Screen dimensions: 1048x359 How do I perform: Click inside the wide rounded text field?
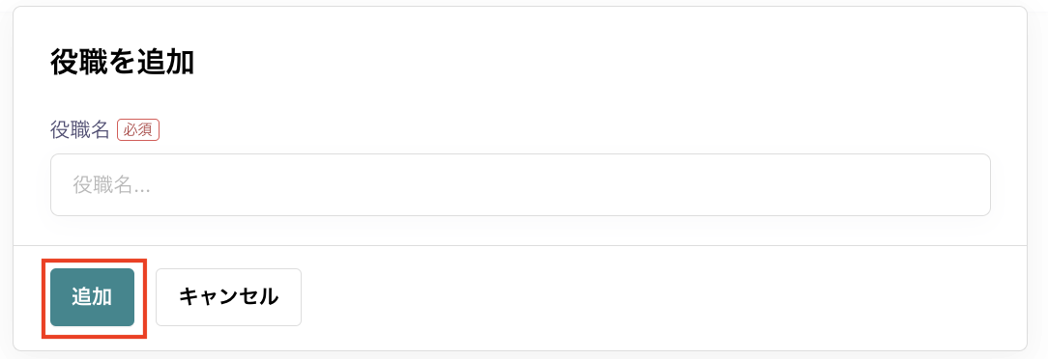521,185
